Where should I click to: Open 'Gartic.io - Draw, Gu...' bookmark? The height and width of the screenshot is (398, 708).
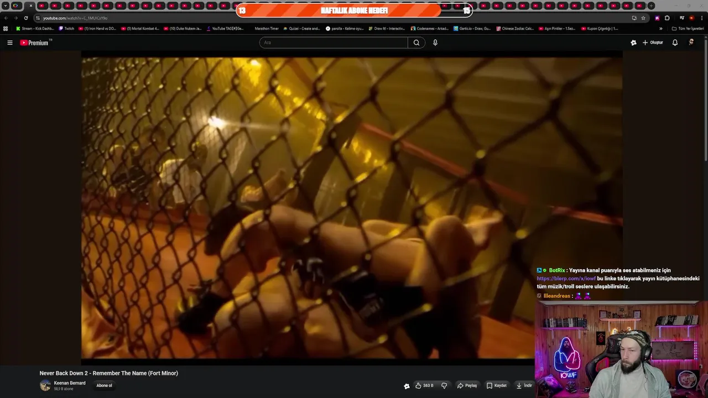pyautogui.click(x=472, y=28)
